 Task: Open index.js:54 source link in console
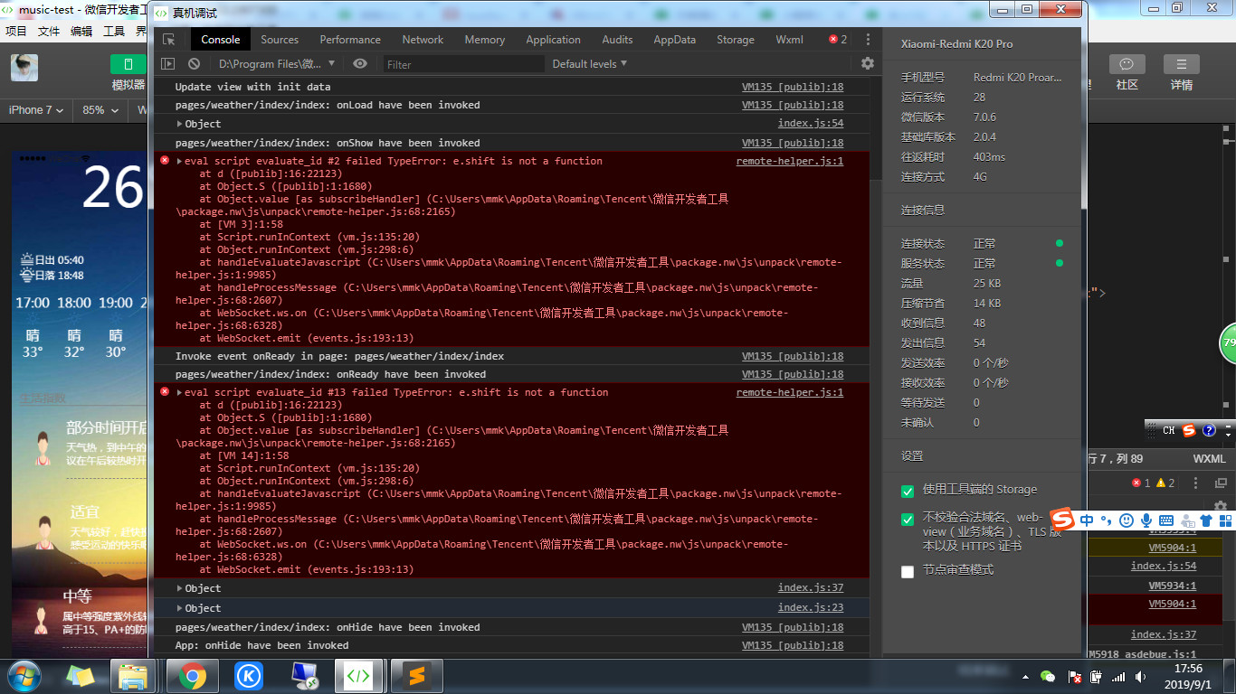[x=811, y=124]
